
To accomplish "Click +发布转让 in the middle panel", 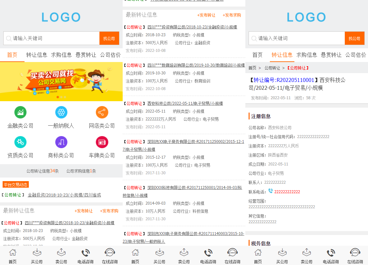I will 206,15.
